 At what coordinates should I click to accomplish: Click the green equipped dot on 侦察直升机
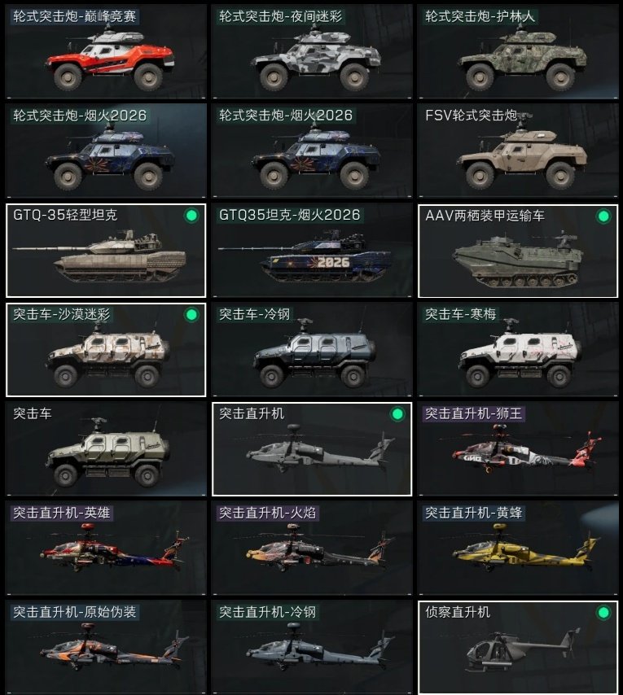click(x=603, y=613)
